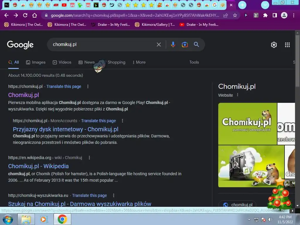
Task: Translate the chomikuj.pl first result
Action: click(64, 86)
